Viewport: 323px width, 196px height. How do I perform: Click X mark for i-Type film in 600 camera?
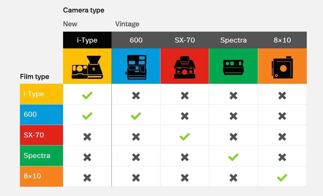click(136, 95)
